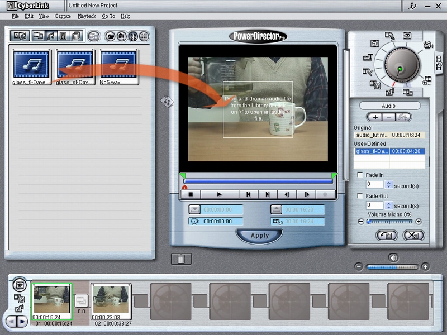
Task: Enable the Fade In checkbox
Action: pos(361,175)
